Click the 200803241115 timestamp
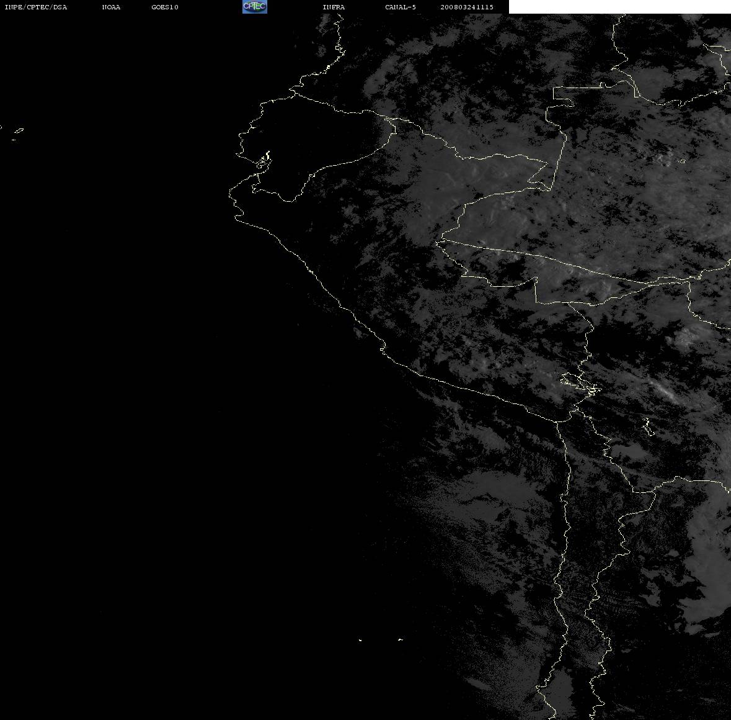Screen dimensions: 731x720 467,7
